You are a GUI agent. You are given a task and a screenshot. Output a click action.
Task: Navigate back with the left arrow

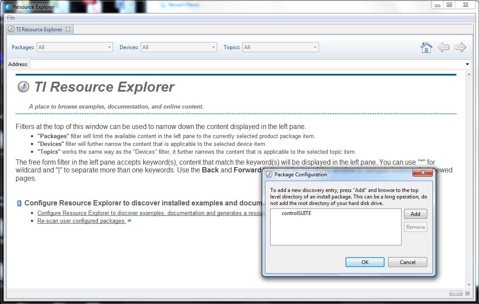(443, 47)
